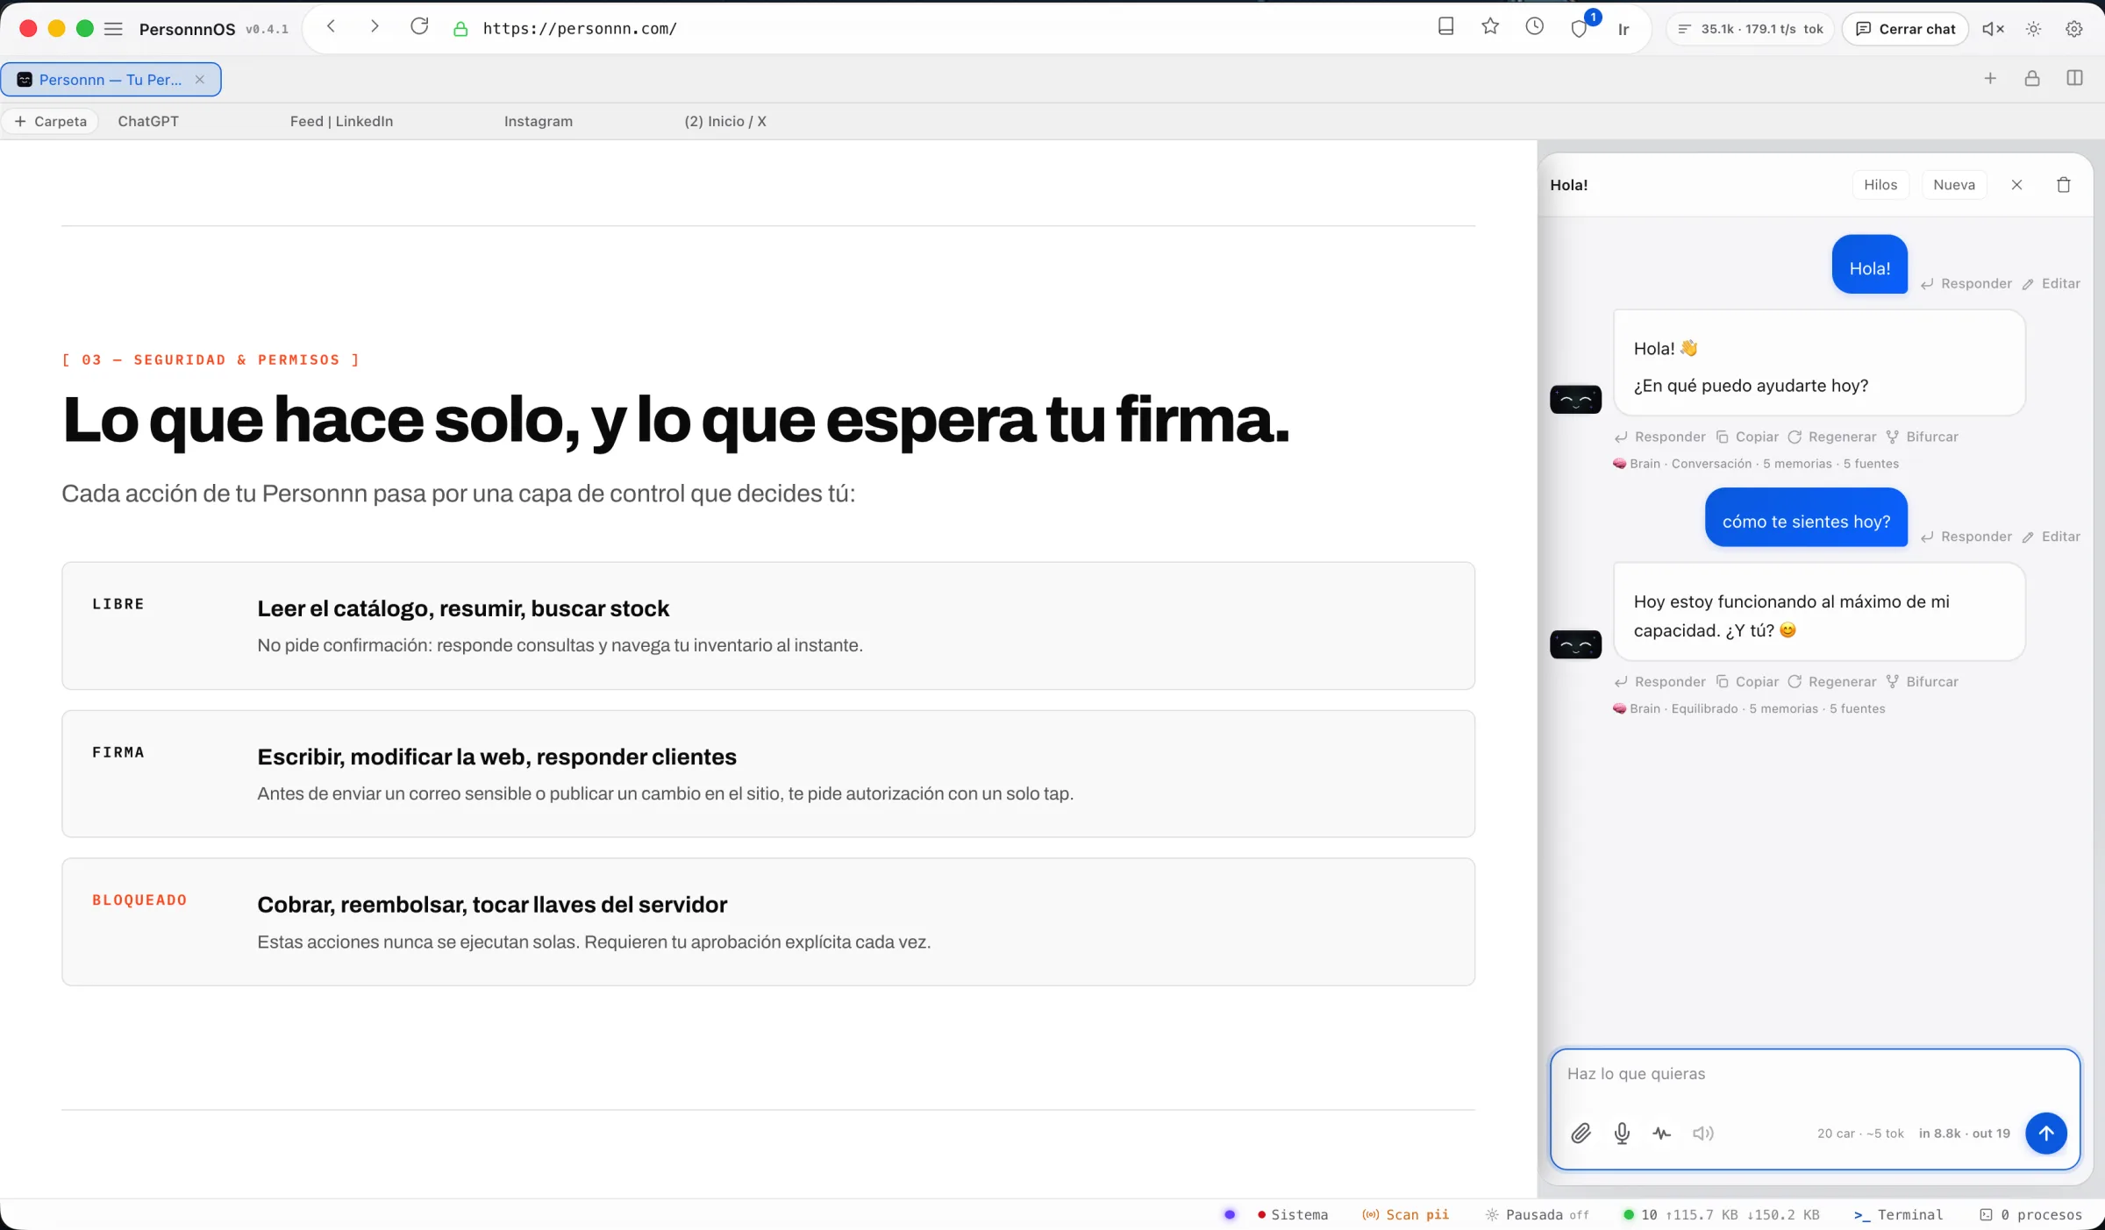Open the shield icon with badge 1
The image size is (2105, 1230).
point(1581,28)
